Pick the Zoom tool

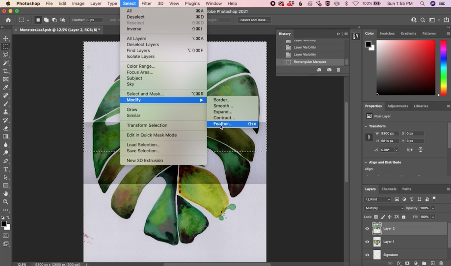tap(6, 202)
